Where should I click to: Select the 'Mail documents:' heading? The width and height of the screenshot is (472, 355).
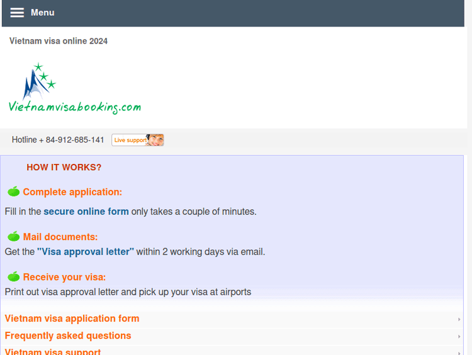tap(60, 238)
